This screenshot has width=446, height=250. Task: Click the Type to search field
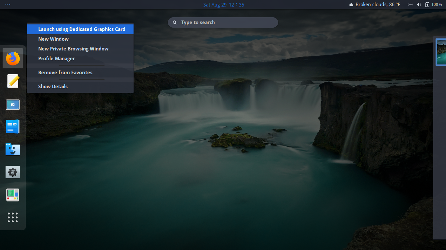(x=223, y=22)
